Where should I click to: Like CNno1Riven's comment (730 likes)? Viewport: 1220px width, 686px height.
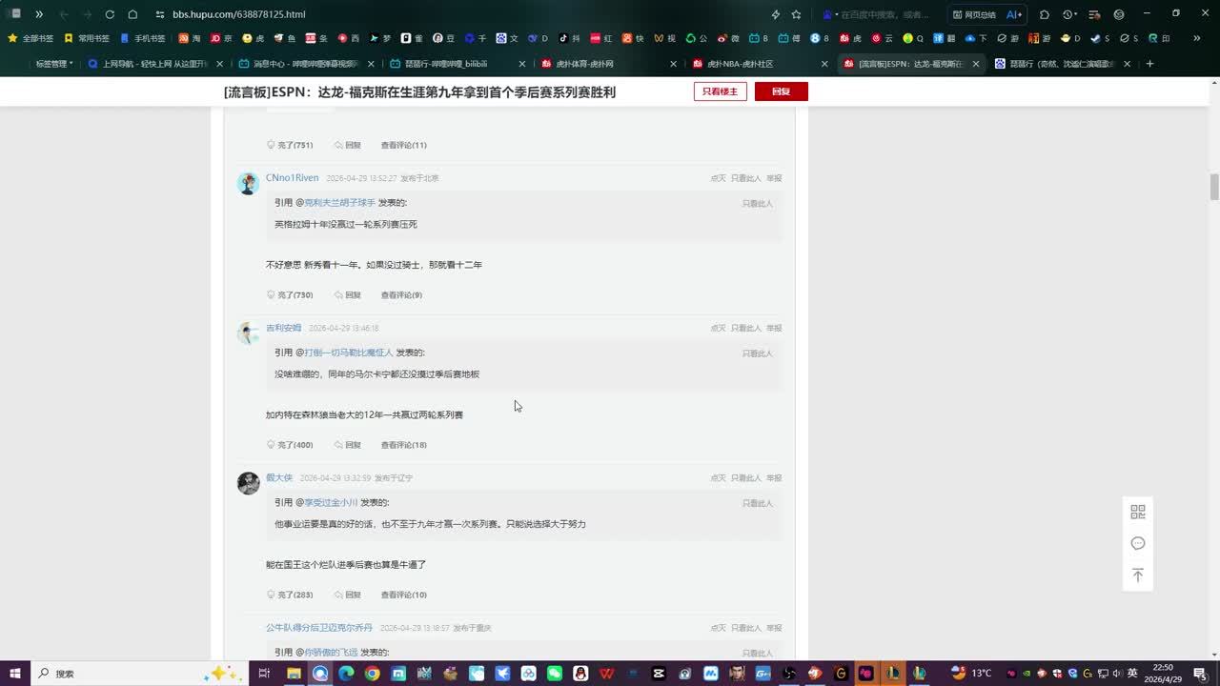pos(290,295)
